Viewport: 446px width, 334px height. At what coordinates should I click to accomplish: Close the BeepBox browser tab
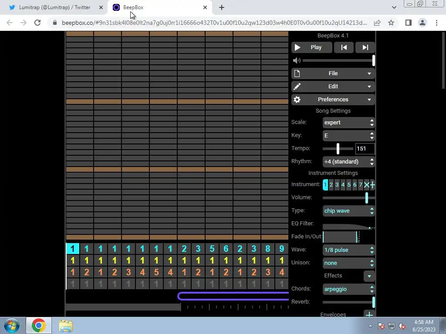[x=205, y=7]
